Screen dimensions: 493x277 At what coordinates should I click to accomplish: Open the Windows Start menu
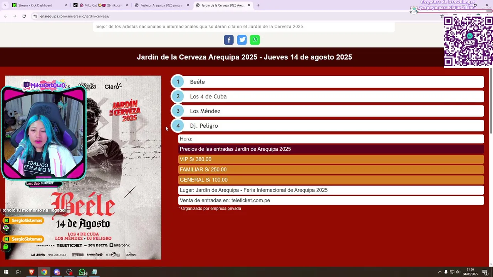click(x=6, y=272)
